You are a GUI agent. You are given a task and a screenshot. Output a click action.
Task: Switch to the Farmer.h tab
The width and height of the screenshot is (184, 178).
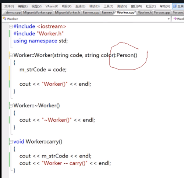[108, 12]
